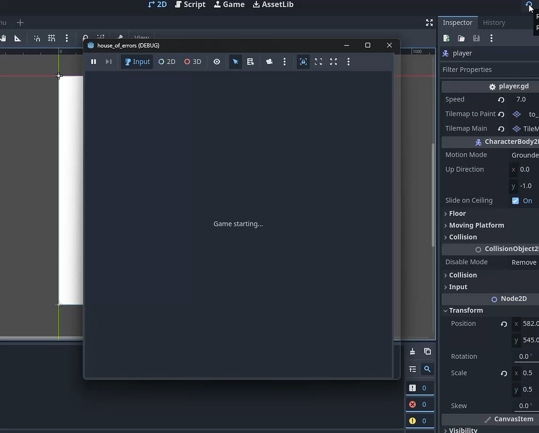Toggle the output search magnifier icon
Image resolution: width=539 pixels, height=433 pixels.
[x=427, y=369]
